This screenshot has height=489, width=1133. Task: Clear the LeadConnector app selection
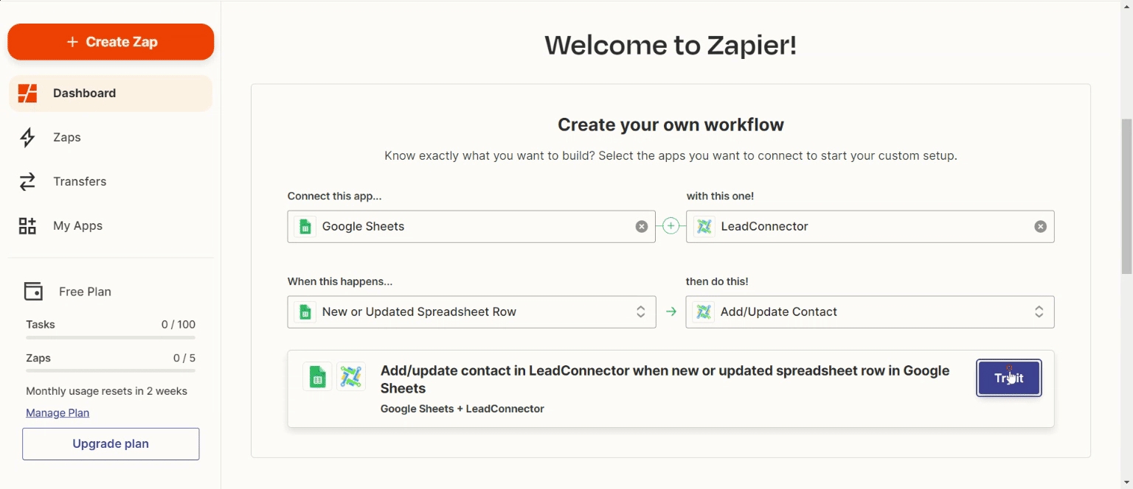pyautogui.click(x=1040, y=227)
